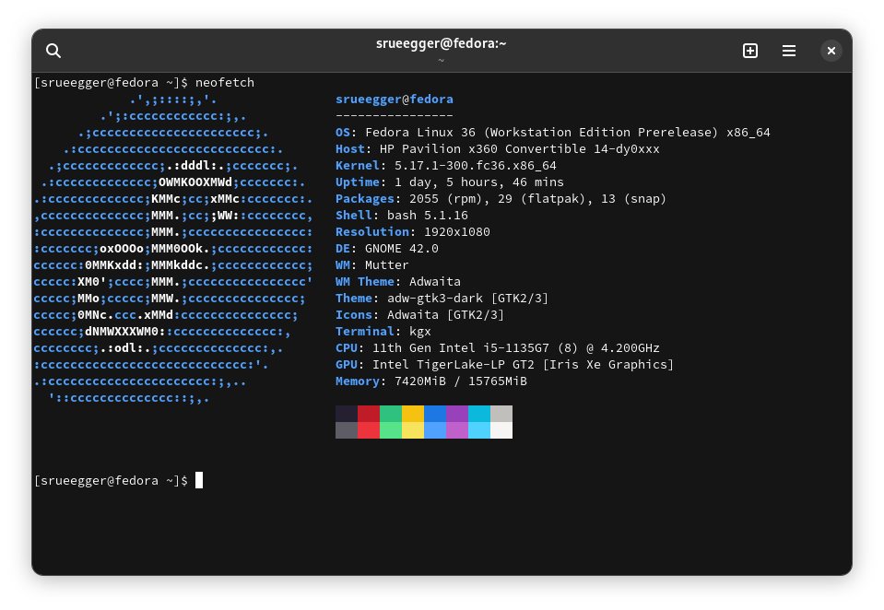Click the neofetch command text
Screen dimensions: 884x610
click(224, 83)
